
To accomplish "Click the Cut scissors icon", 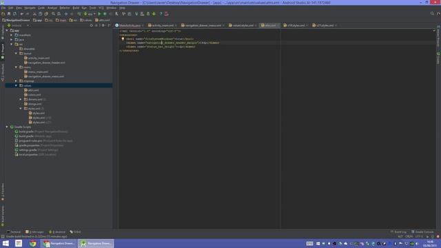I will point(34,14).
